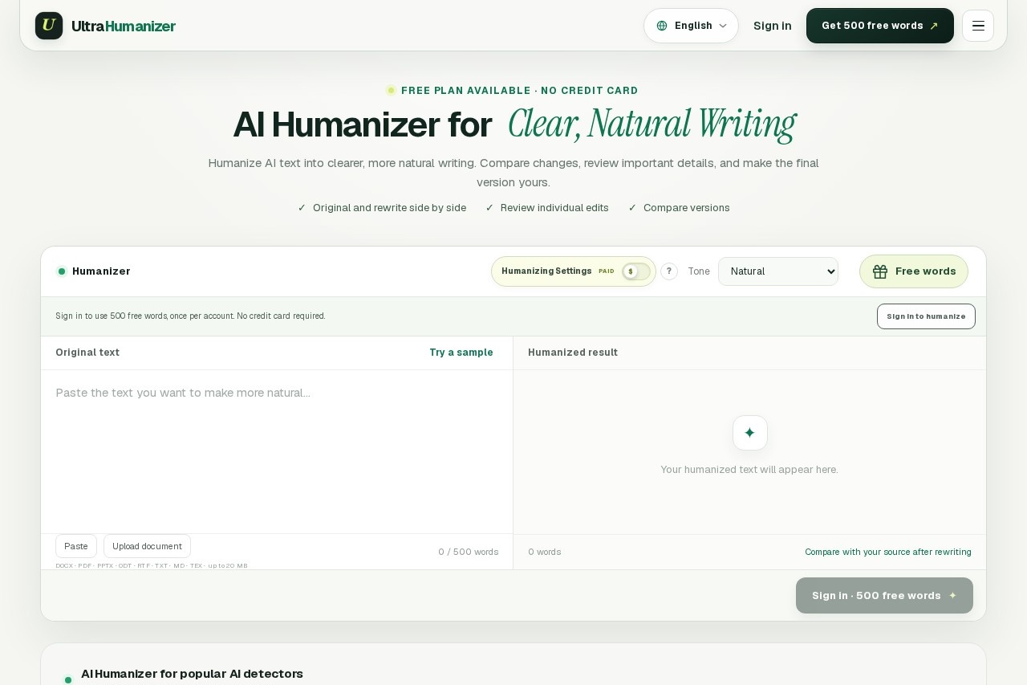
Task: Click 'Original and rewrite side by side' text
Action: point(389,208)
